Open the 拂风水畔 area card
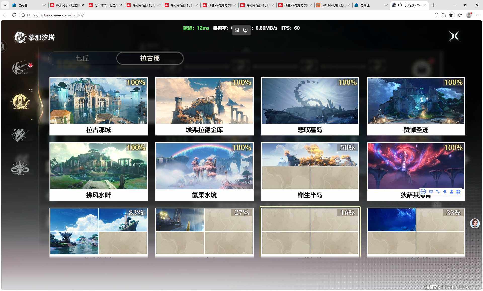The width and height of the screenshot is (483, 291). 99,172
